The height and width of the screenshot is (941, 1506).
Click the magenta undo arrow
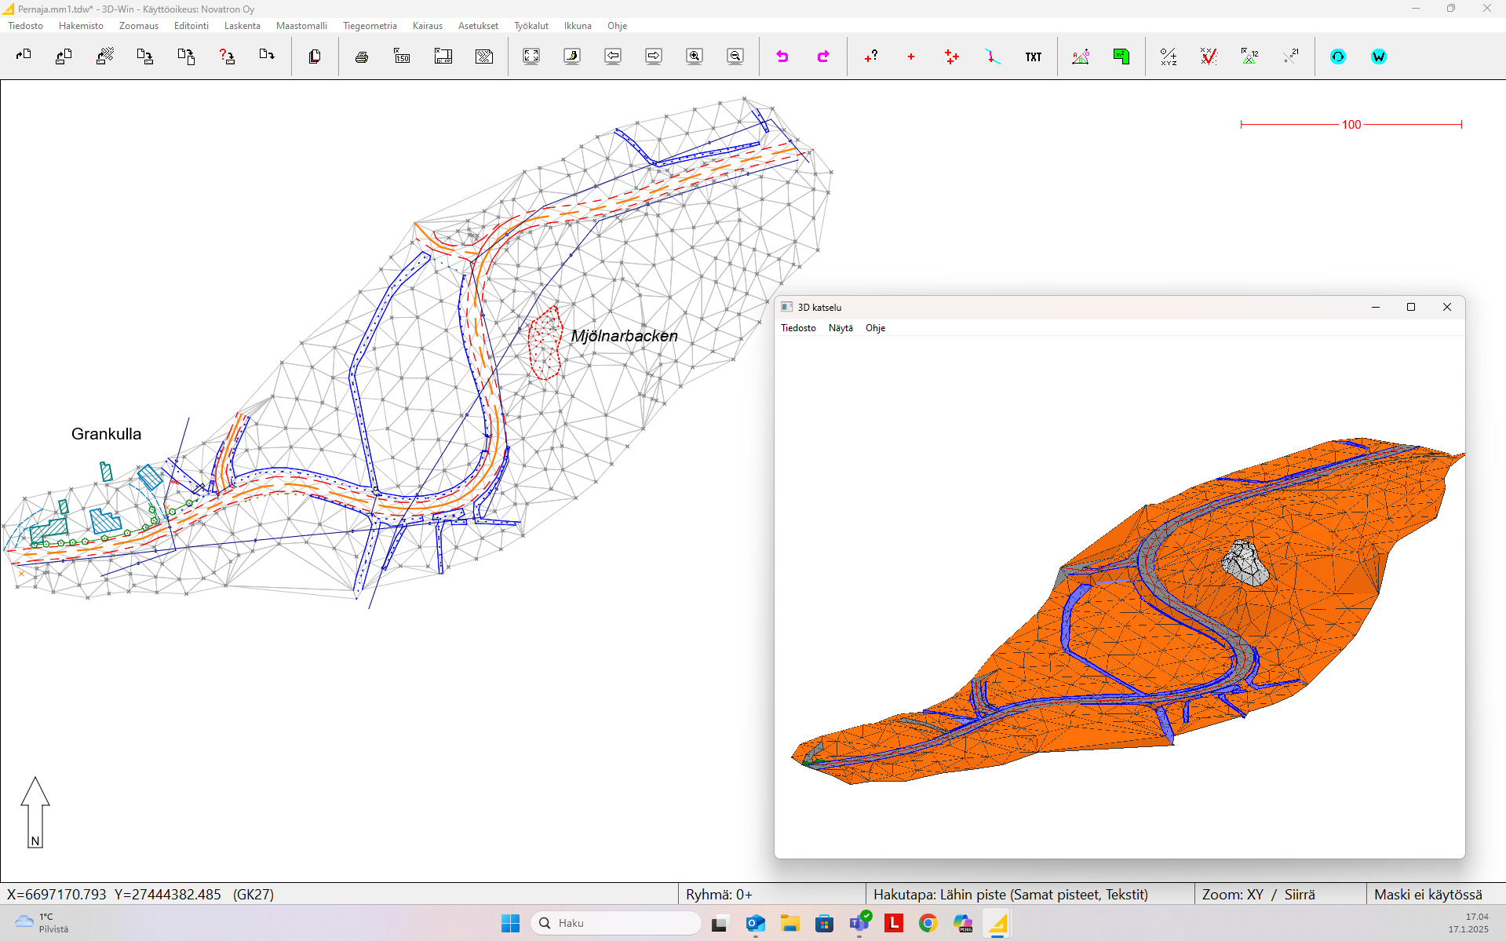point(782,57)
